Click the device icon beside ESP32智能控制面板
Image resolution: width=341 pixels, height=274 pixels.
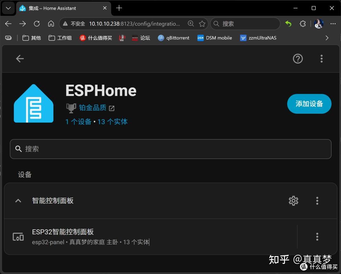click(18, 237)
